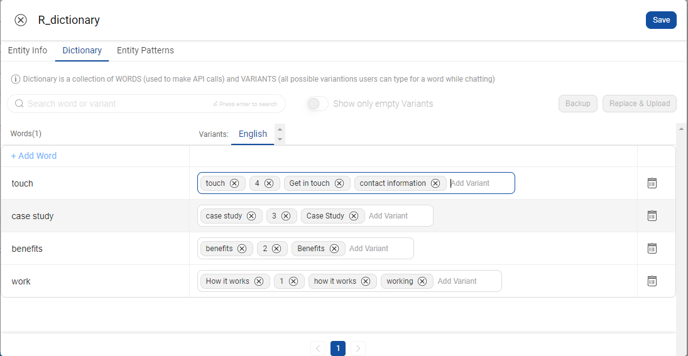Viewport: 688px width, 356px height.
Task: Click the Backup button
Action: click(578, 104)
